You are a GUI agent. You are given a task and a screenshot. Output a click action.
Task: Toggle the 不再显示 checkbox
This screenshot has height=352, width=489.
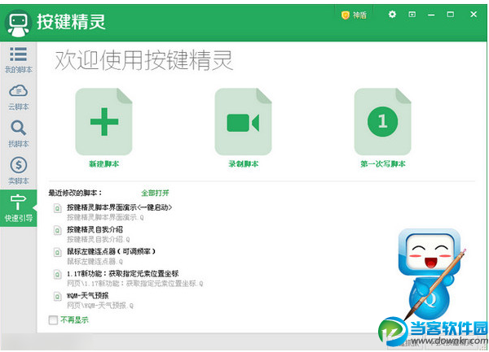[53, 319]
